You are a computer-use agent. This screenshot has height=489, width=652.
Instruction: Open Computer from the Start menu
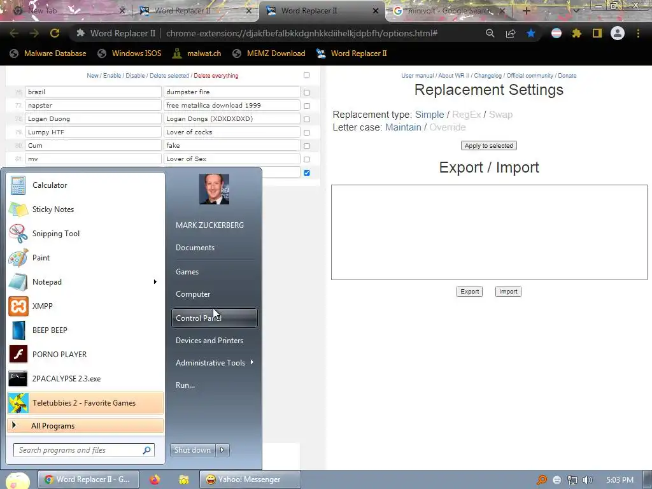pos(193,294)
